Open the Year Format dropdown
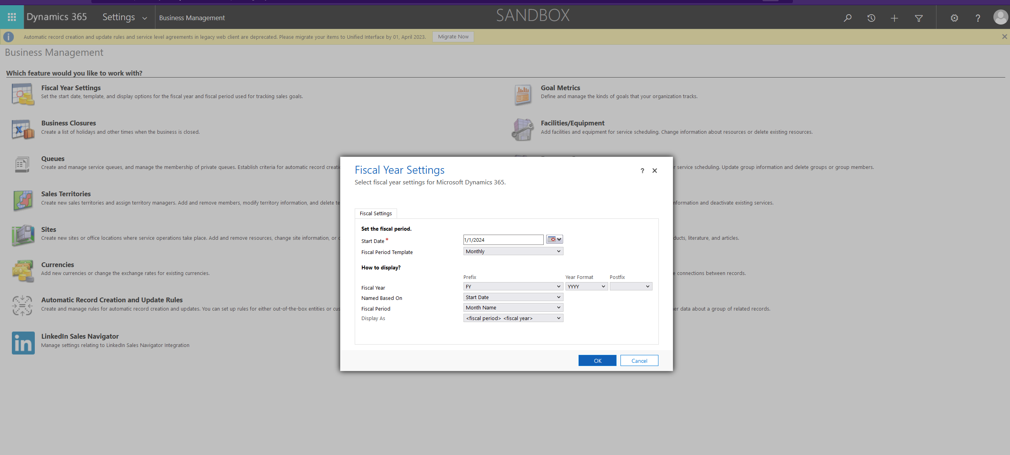 (x=586, y=286)
